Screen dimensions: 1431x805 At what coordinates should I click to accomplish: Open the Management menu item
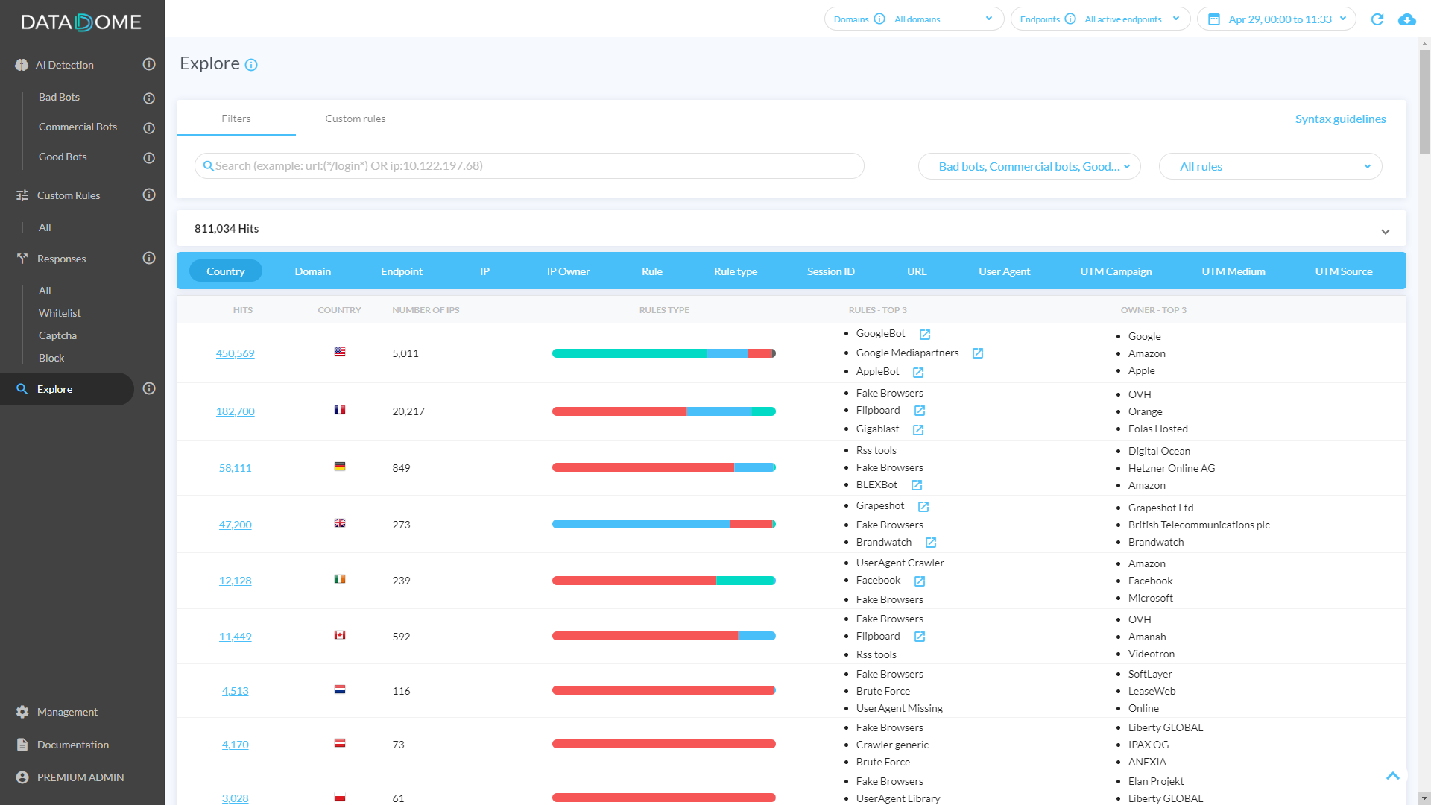tap(67, 712)
